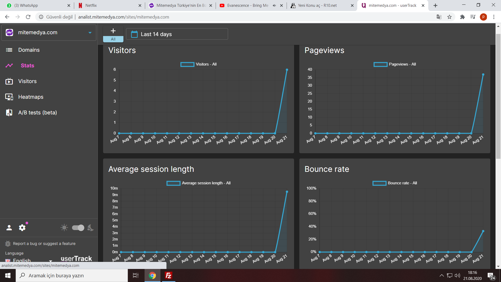Open Chrome three-dot menu
Viewport: 501px width, 282px height.
[x=494, y=17]
